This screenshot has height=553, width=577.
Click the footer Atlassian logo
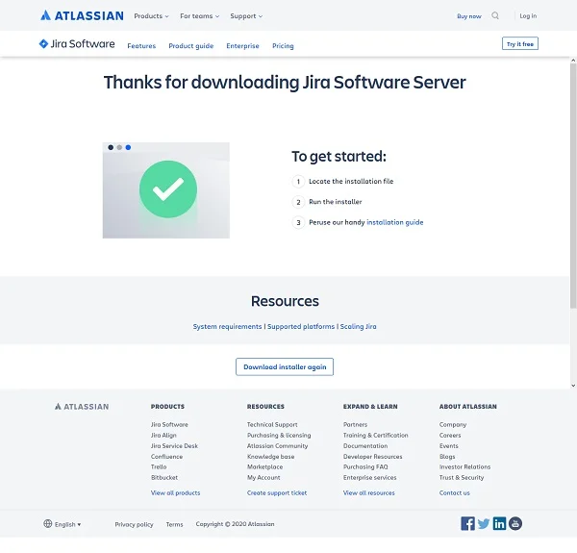pyautogui.click(x=82, y=407)
